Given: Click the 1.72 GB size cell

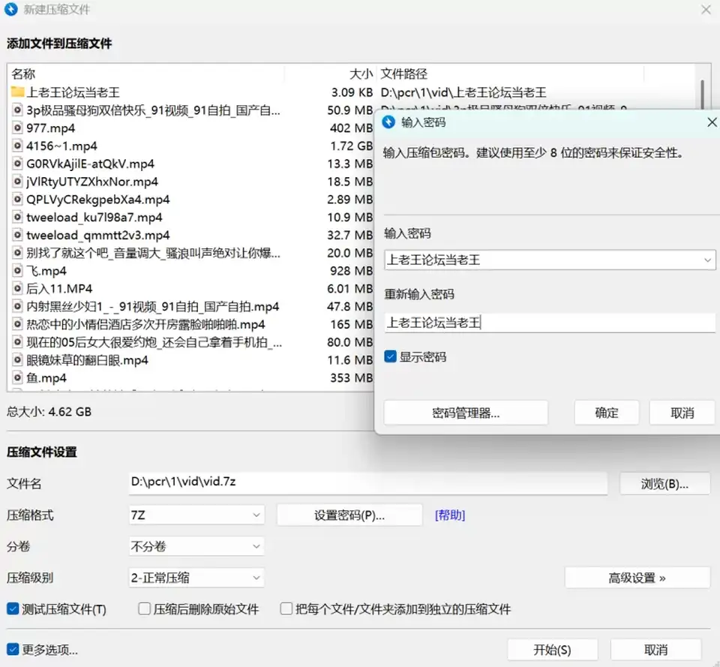Looking at the screenshot, I should click(x=352, y=146).
